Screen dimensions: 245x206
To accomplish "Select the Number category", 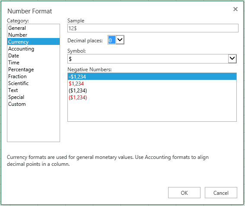I will click(x=33, y=35).
